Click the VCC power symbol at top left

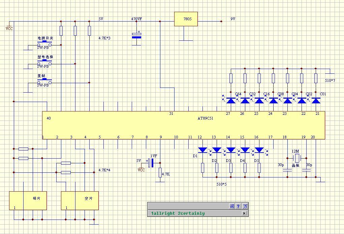9,27
